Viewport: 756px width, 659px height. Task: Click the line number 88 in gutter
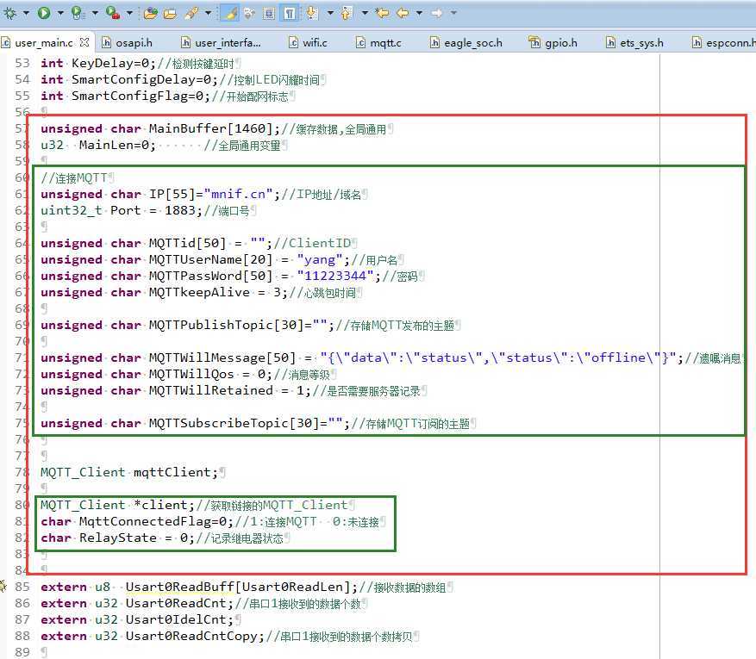click(x=22, y=636)
